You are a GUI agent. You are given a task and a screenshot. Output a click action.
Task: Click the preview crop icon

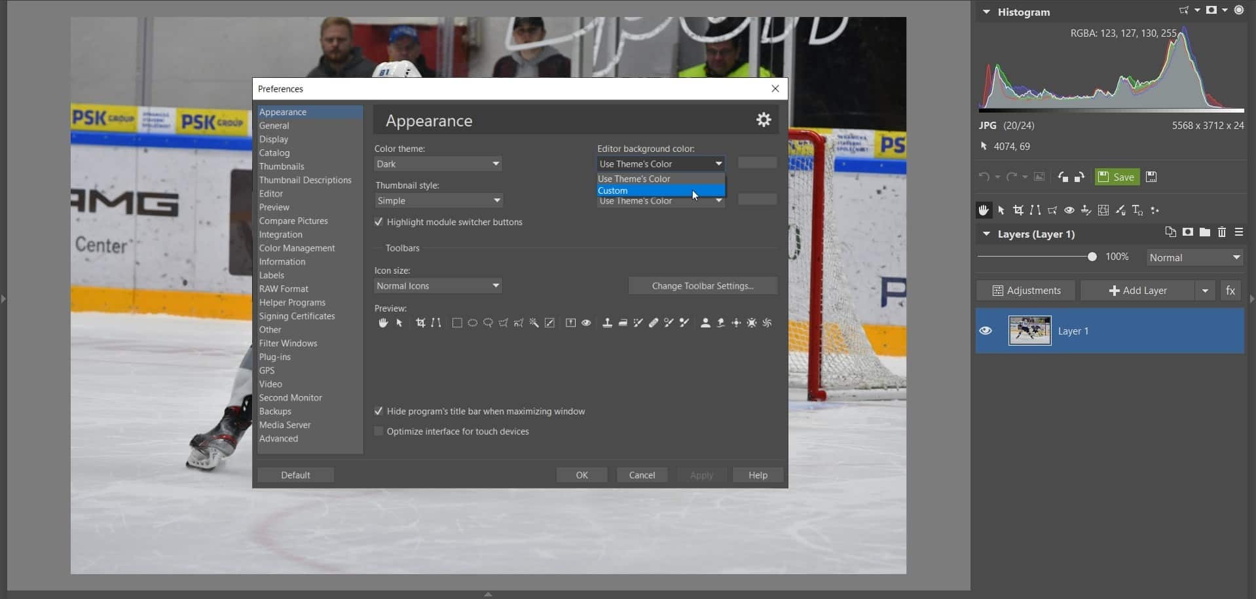tap(420, 323)
